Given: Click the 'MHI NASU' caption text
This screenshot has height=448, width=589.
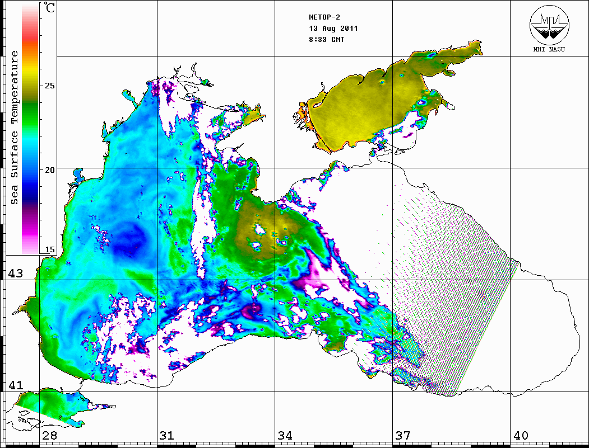Looking at the screenshot, I should point(549,49).
